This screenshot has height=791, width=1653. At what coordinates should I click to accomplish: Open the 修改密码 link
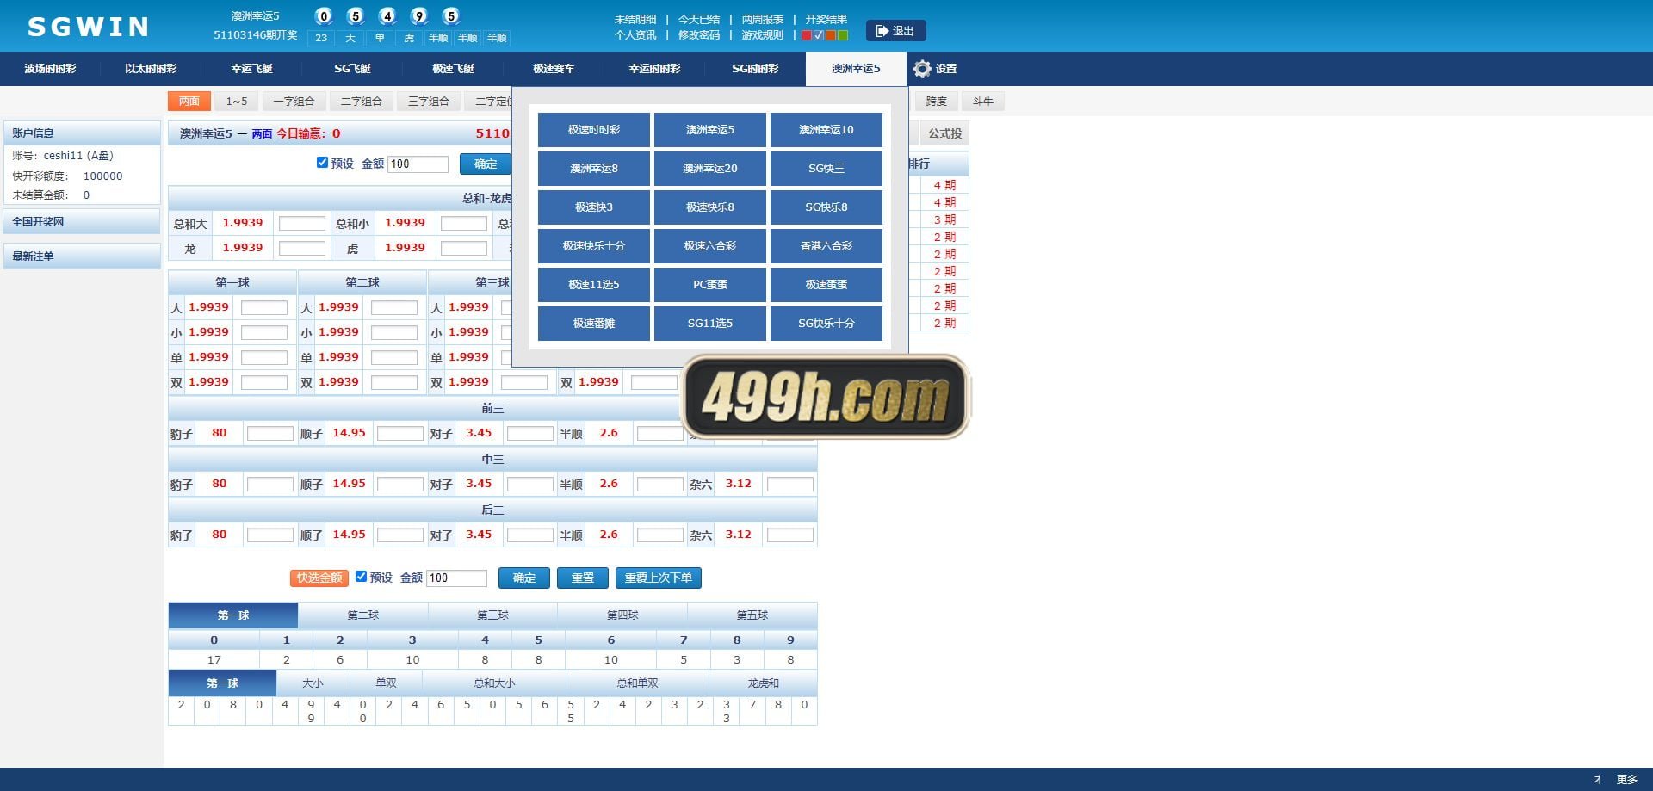[x=699, y=35]
